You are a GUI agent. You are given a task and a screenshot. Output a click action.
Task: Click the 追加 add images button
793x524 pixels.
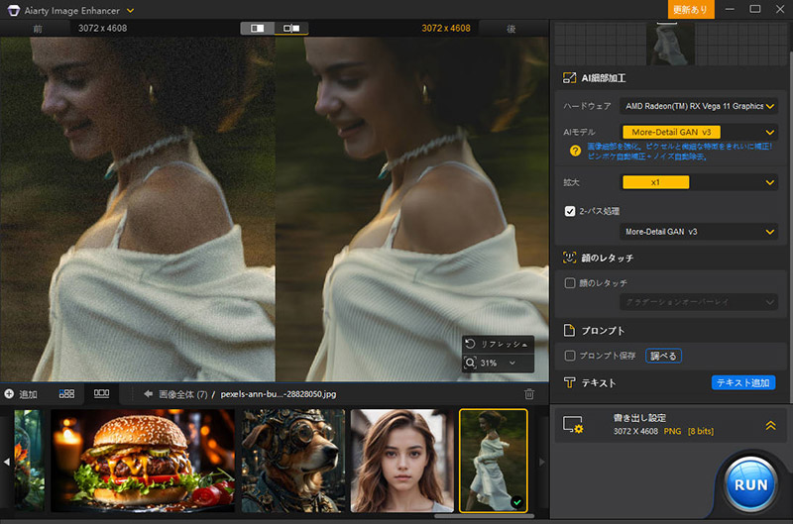tap(21, 393)
